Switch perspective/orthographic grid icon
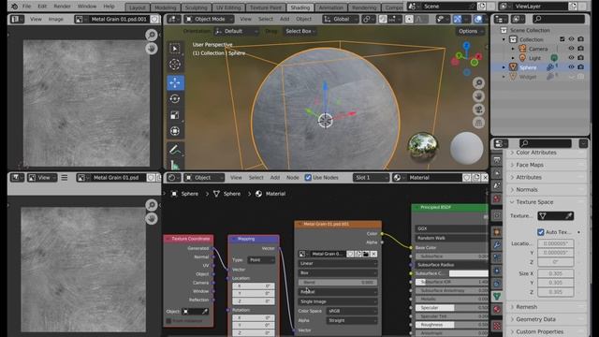This screenshot has width=599, height=337. click(x=478, y=123)
